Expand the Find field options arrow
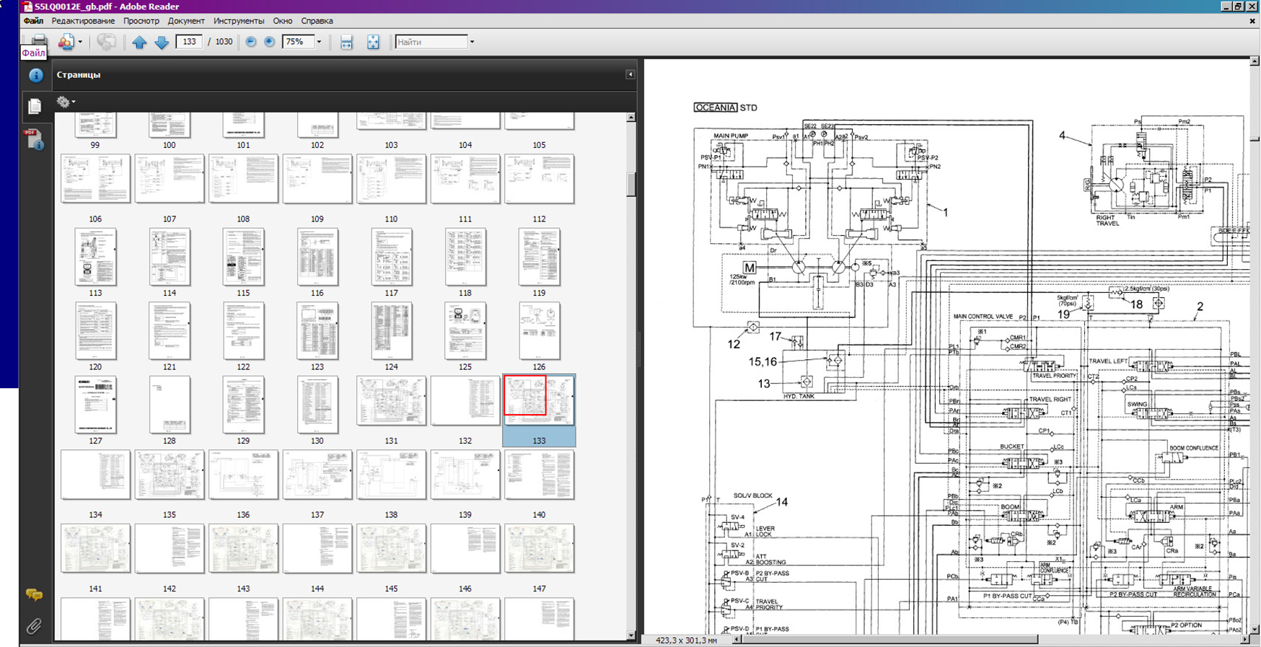Viewport: 1261px width, 647px height. pos(472,42)
